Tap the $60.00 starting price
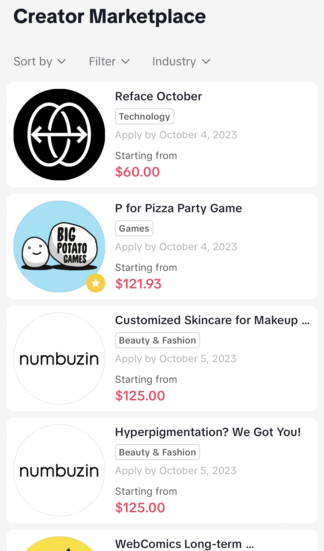The height and width of the screenshot is (551, 324). [x=137, y=172]
